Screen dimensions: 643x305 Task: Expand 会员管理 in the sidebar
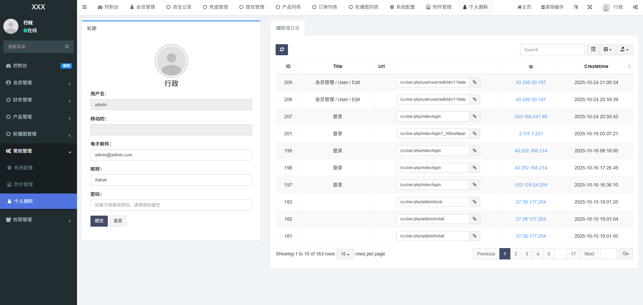point(39,83)
